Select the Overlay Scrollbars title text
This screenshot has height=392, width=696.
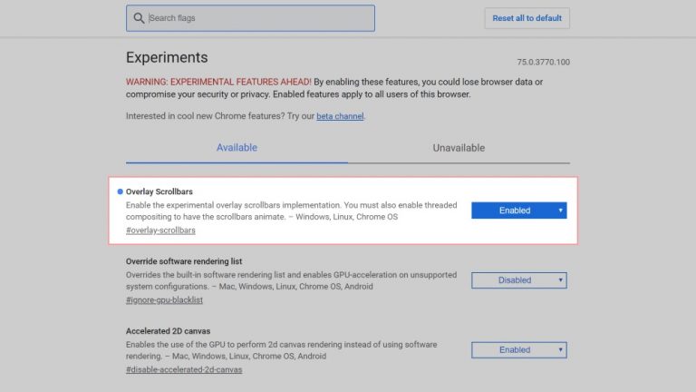[159, 191]
